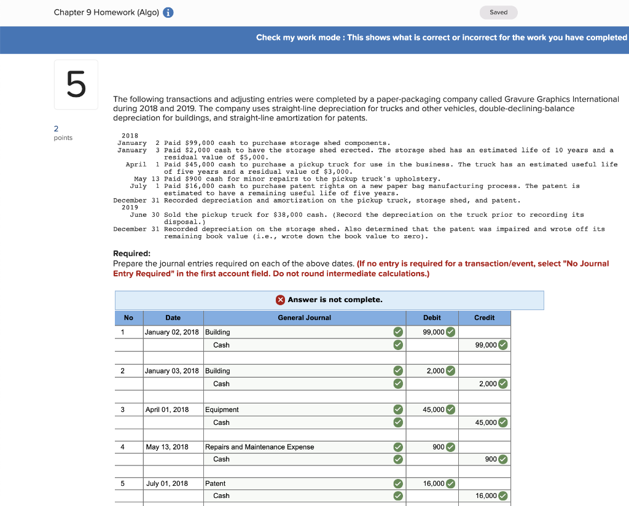Select the Patent account field
629x506 pixels.
pyautogui.click(x=305, y=483)
